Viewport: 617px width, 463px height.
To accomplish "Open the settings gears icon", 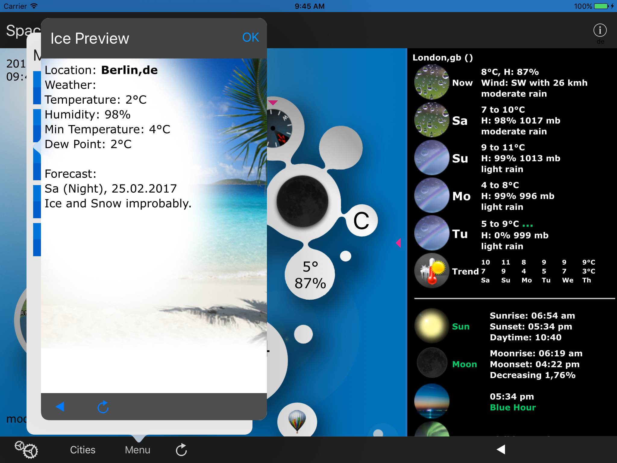I will (x=27, y=450).
